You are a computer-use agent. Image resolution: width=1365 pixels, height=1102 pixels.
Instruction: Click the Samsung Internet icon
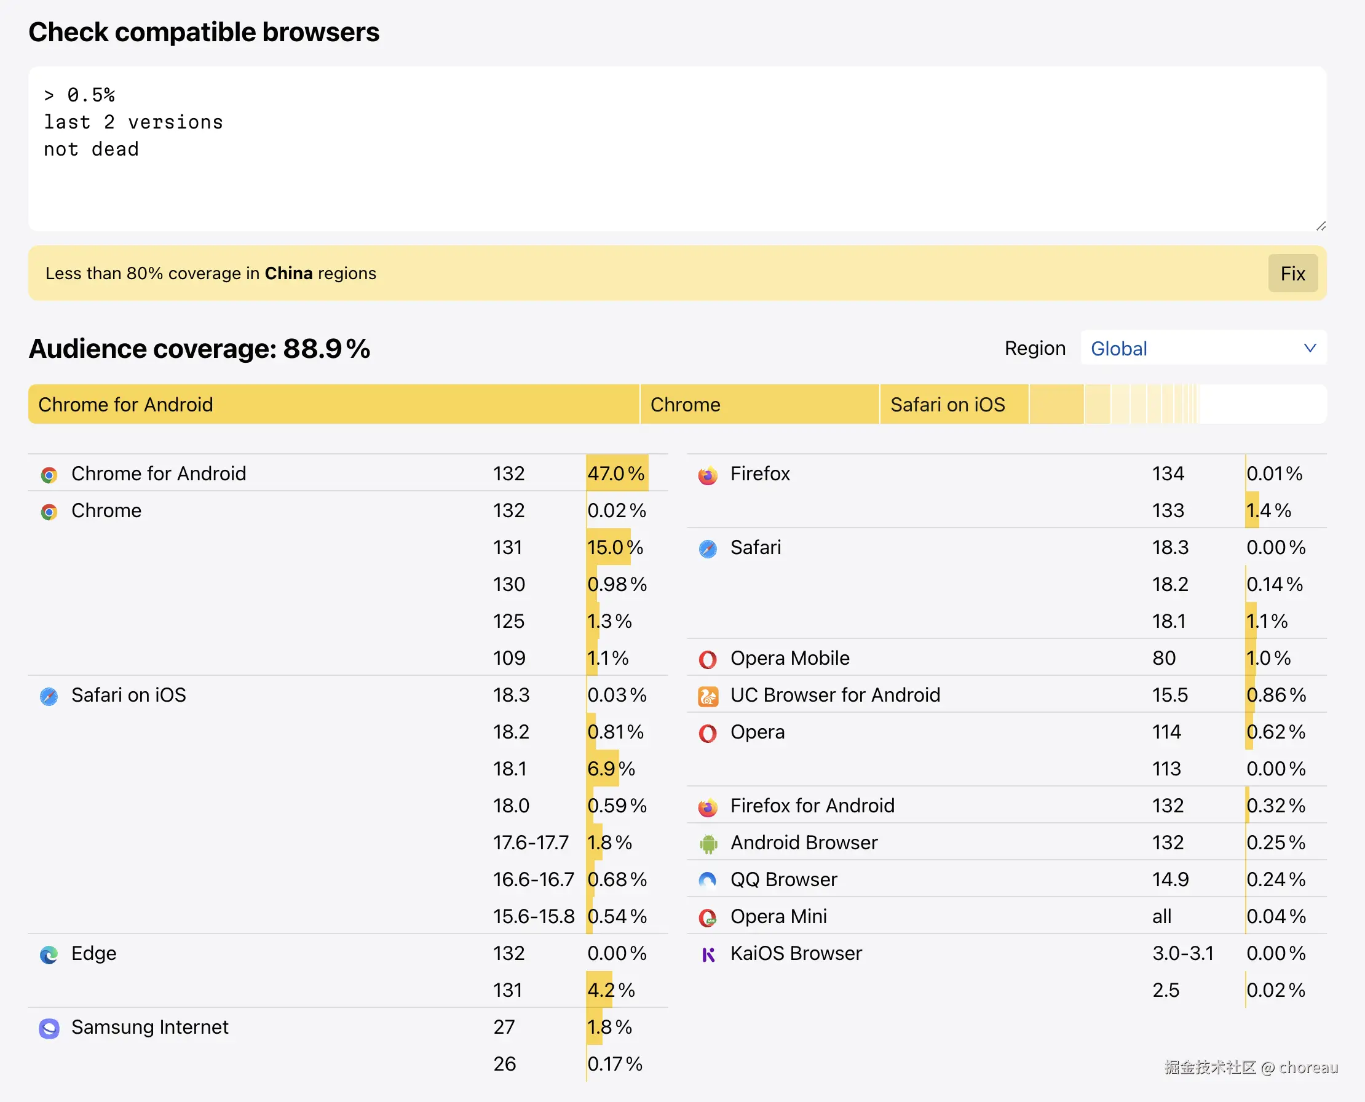tap(49, 1028)
